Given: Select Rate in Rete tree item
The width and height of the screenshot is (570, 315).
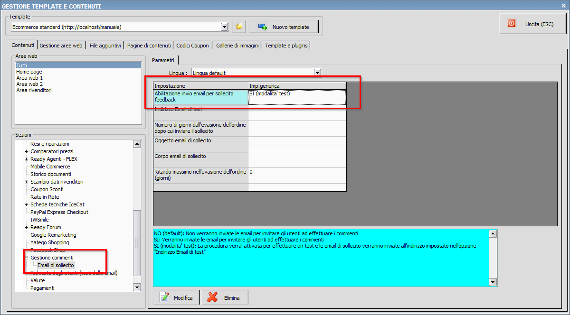Looking at the screenshot, I should [45, 197].
